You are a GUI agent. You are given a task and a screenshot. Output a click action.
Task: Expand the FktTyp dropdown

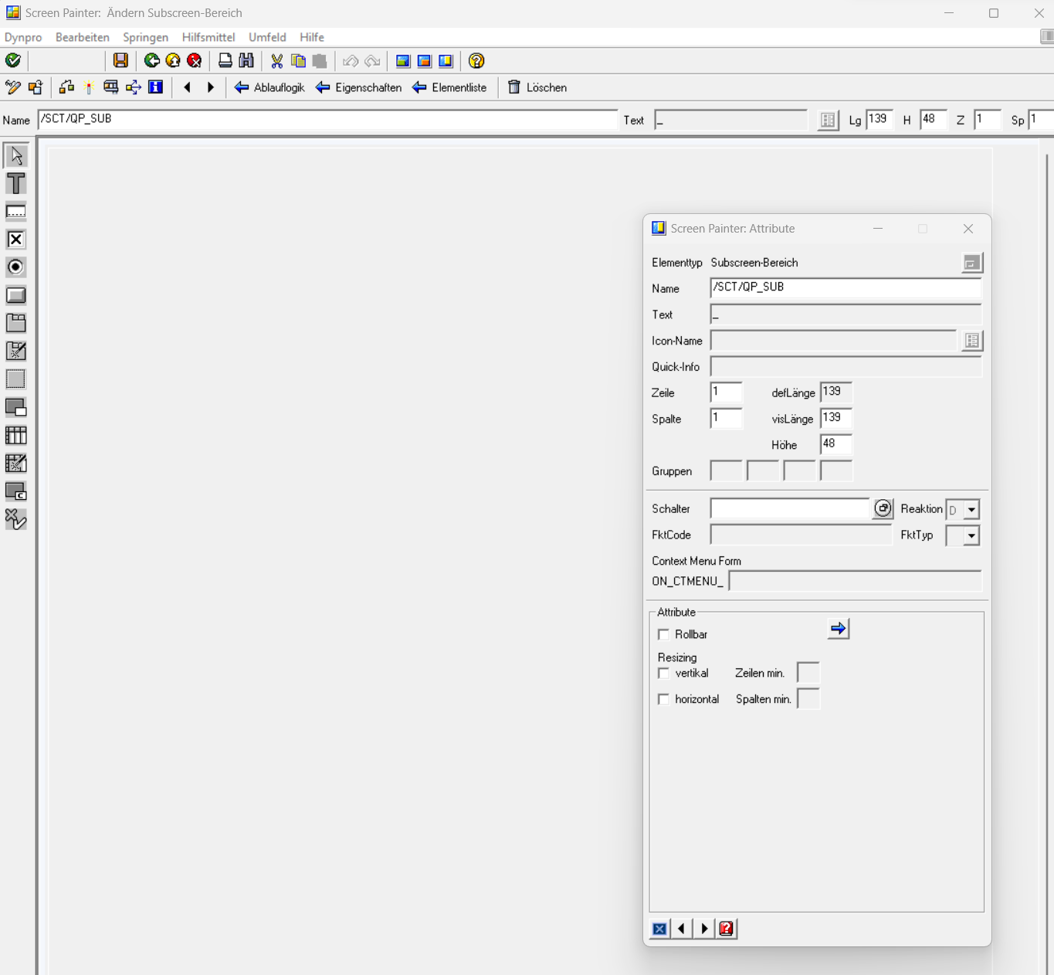point(971,535)
